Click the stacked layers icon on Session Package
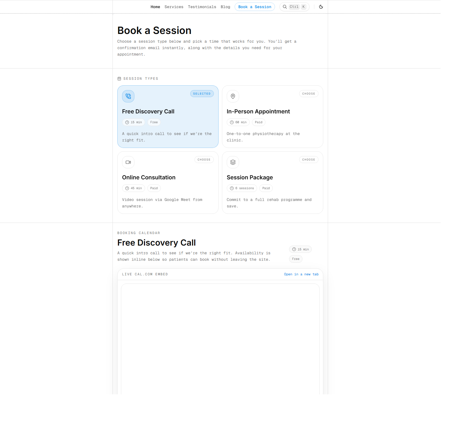 233,162
